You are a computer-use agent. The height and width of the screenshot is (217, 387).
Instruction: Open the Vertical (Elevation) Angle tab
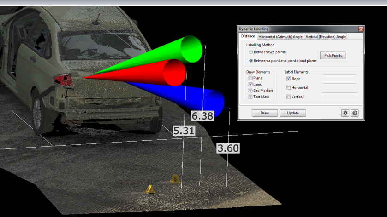(325, 37)
